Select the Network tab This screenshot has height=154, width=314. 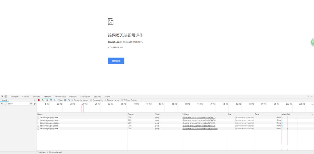pyautogui.click(x=47, y=96)
